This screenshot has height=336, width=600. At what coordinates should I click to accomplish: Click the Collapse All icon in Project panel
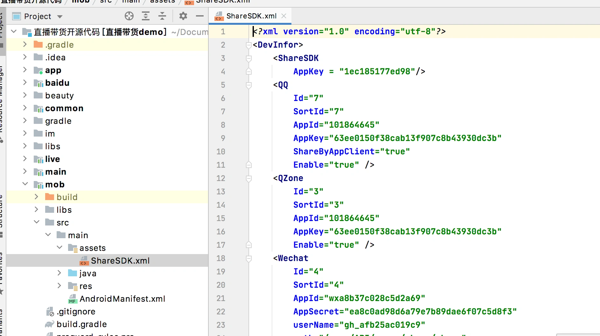tap(162, 16)
